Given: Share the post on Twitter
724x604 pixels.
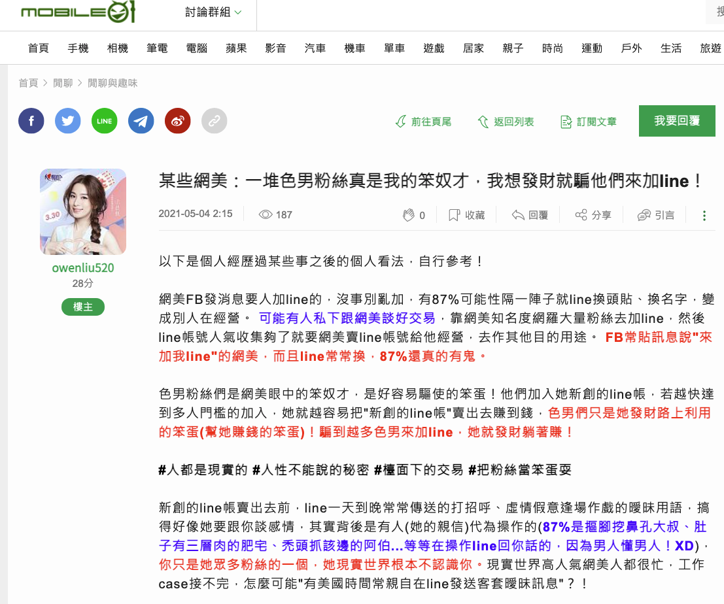Looking at the screenshot, I should (x=67, y=121).
